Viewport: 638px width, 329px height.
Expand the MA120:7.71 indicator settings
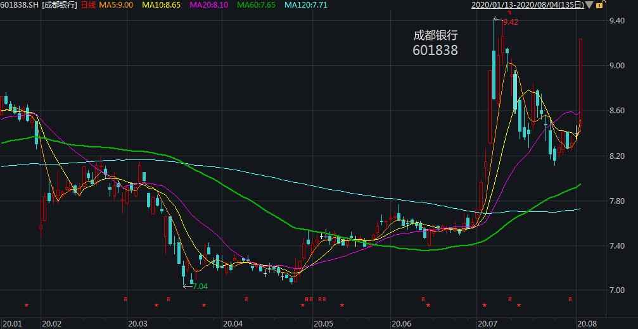pos(307,5)
